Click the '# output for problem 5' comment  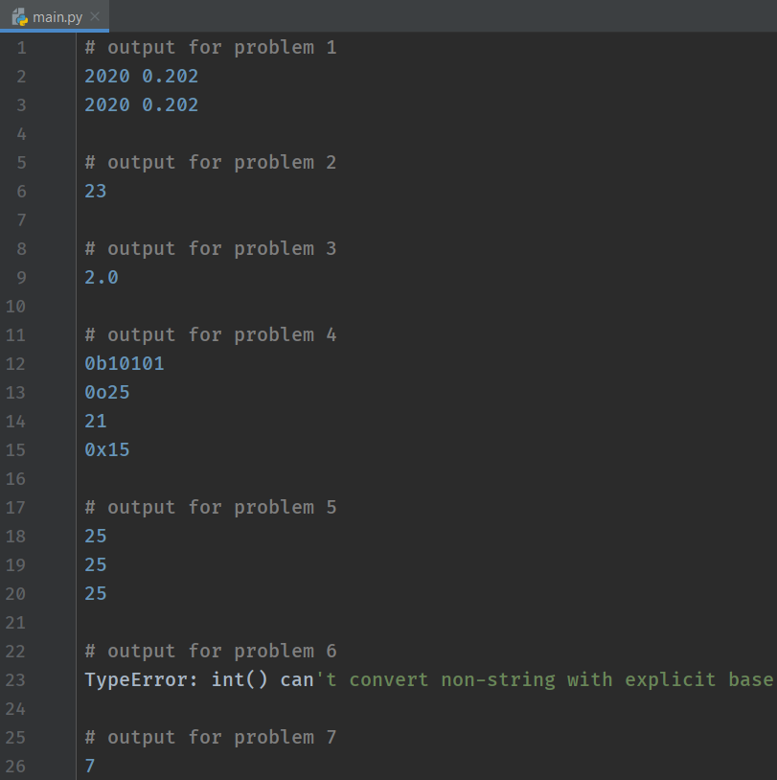pyautogui.click(x=211, y=508)
